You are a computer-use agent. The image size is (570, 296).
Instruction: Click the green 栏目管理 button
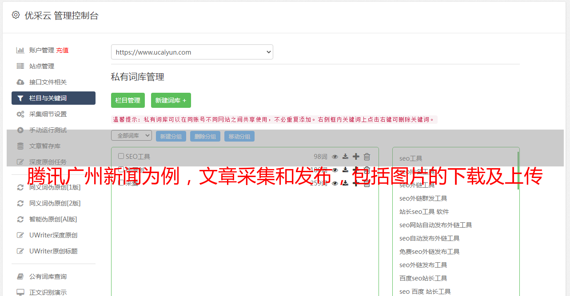(x=128, y=100)
